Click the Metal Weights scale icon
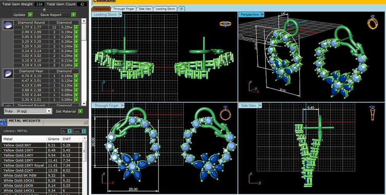The image size is (386, 195). (3, 122)
